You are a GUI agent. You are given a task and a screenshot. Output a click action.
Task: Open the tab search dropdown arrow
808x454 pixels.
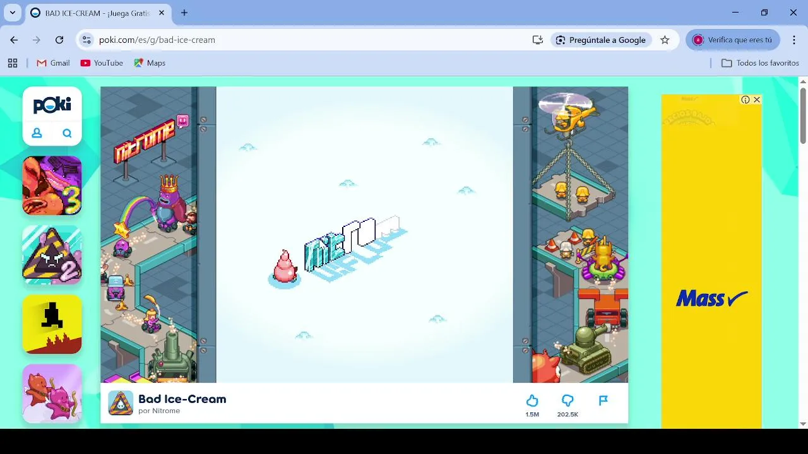click(x=12, y=13)
